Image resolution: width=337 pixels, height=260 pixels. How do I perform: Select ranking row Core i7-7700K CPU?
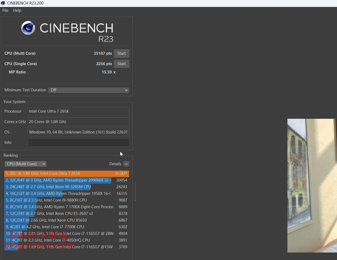(67, 227)
